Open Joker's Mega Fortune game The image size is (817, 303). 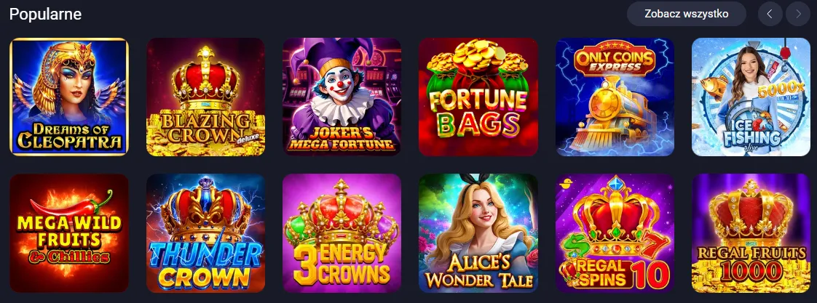tap(342, 97)
